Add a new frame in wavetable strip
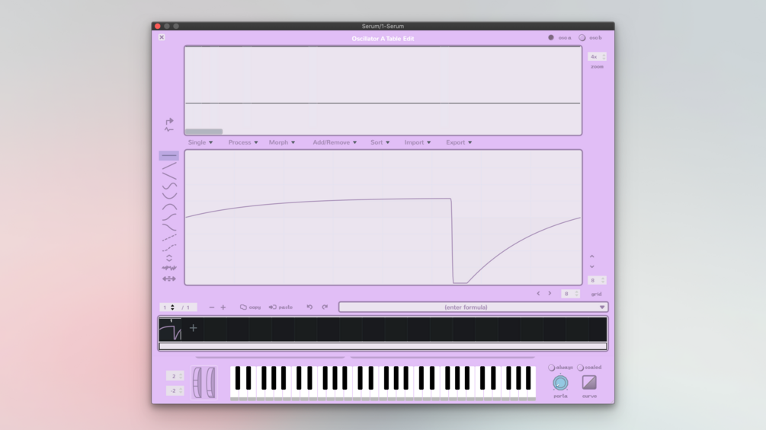 tap(194, 328)
